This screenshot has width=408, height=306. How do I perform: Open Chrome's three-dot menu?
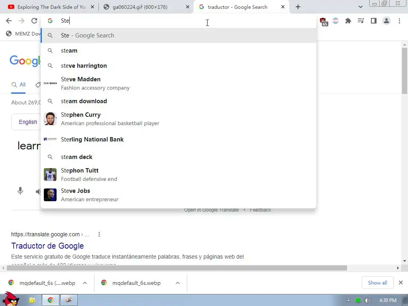399,21
